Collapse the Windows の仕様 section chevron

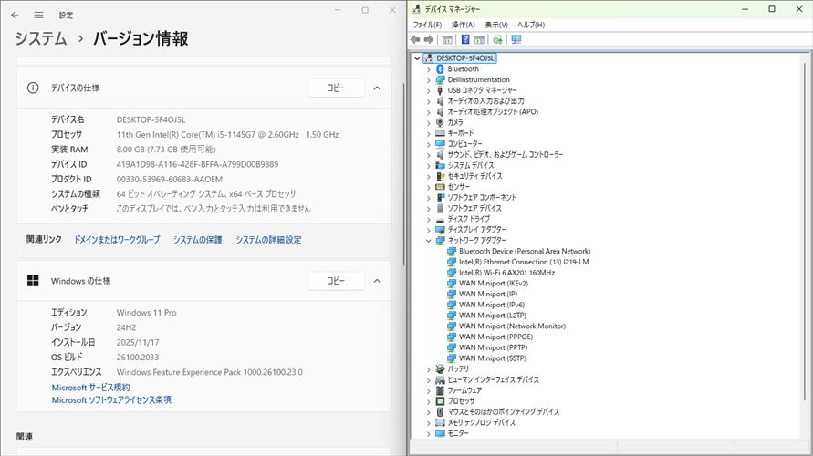tap(377, 281)
